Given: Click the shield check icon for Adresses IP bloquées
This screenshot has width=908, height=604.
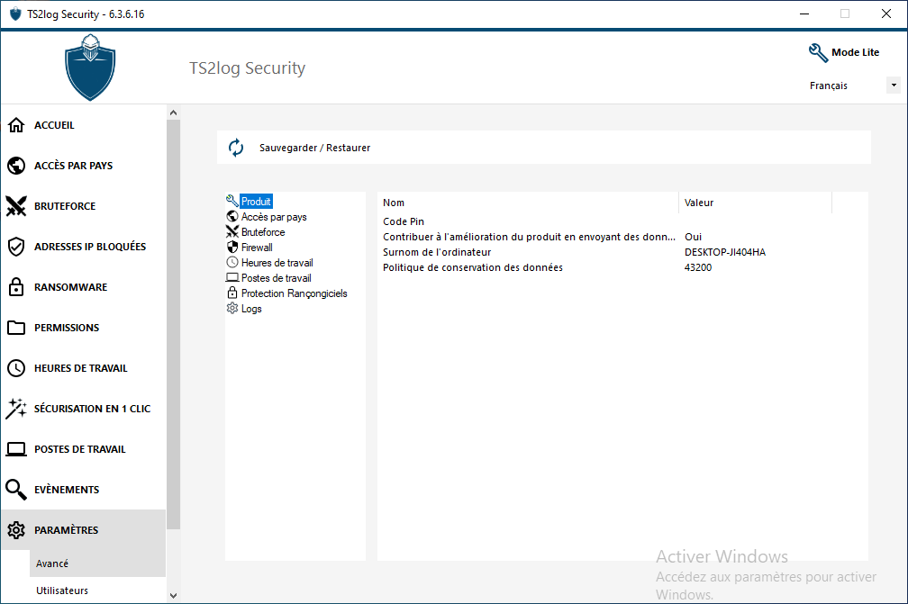Looking at the screenshot, I should [16, 247].
